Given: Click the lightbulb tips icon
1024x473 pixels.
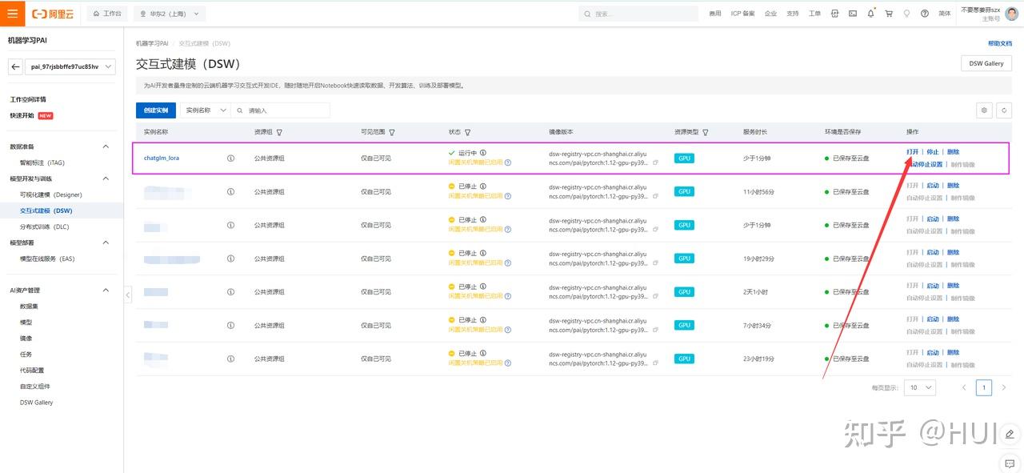Looking at the screenshot, I should (907, 14).
